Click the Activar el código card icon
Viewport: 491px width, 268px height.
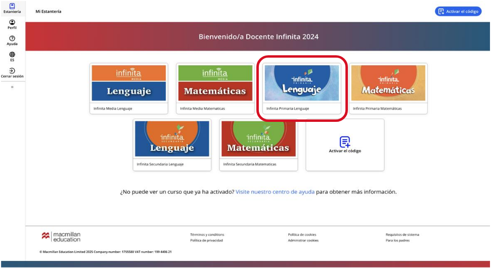345,142
